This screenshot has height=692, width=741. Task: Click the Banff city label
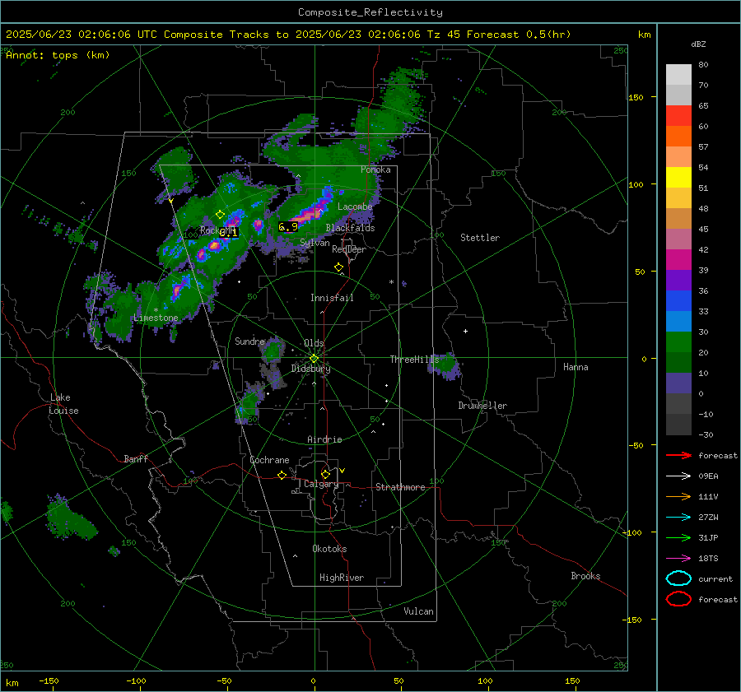tap(136, 459)
